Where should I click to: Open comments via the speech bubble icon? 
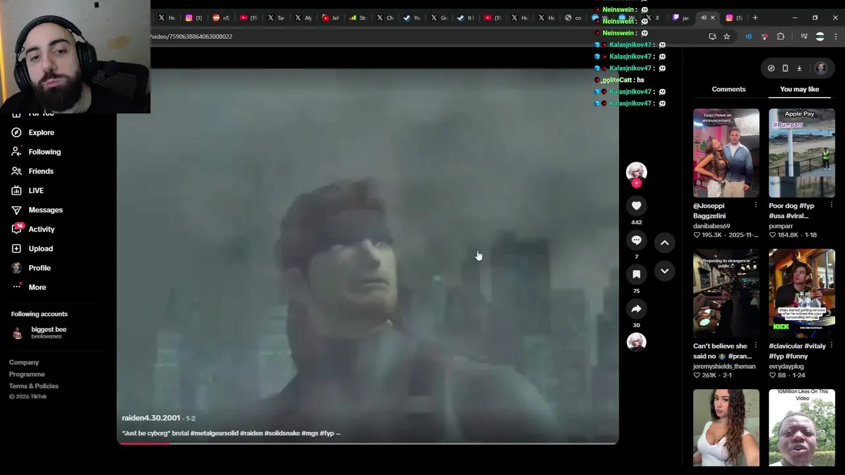636,240
